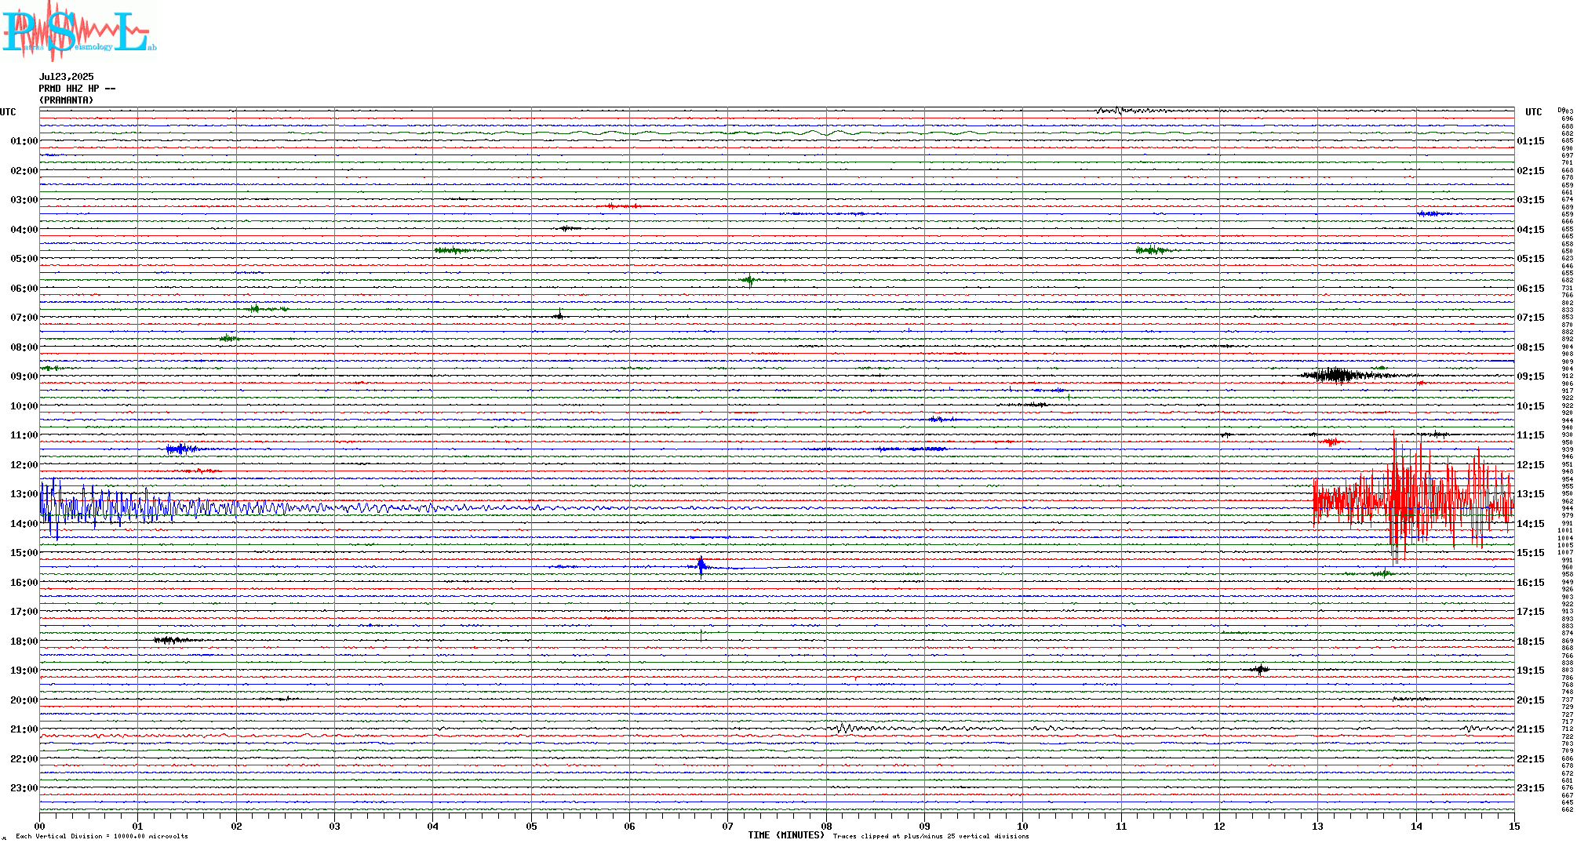Select the date text Jul23,2025
The width and height of the screenshot is (1577, 847).
66,77
